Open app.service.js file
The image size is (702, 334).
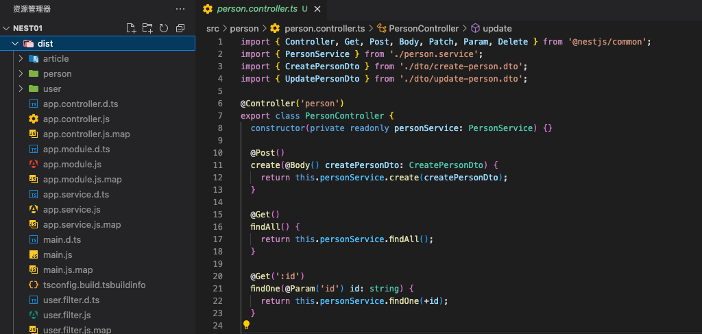pyautogui.click(x=71, y=210)
